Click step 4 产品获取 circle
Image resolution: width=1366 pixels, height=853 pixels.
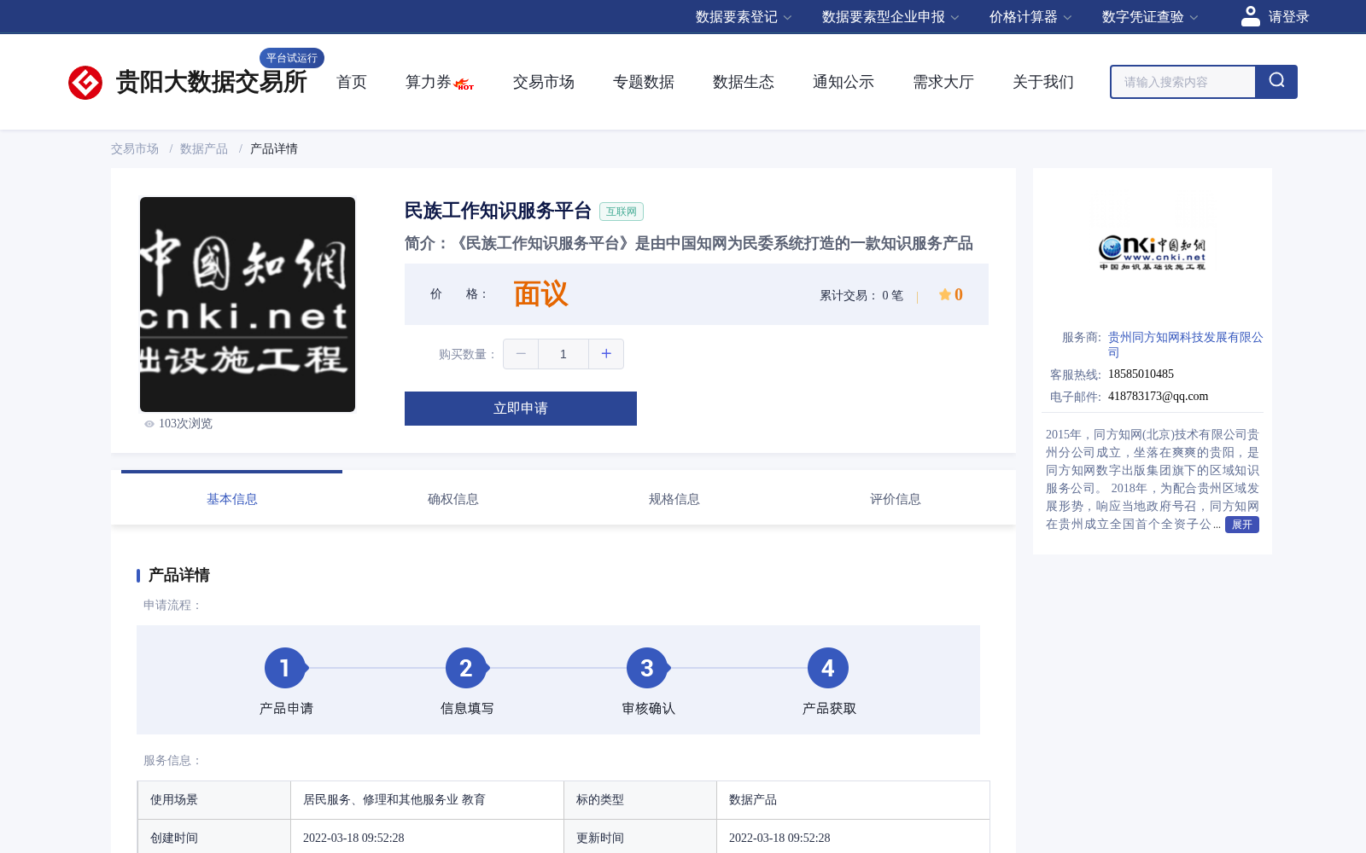tap(828, 668)
